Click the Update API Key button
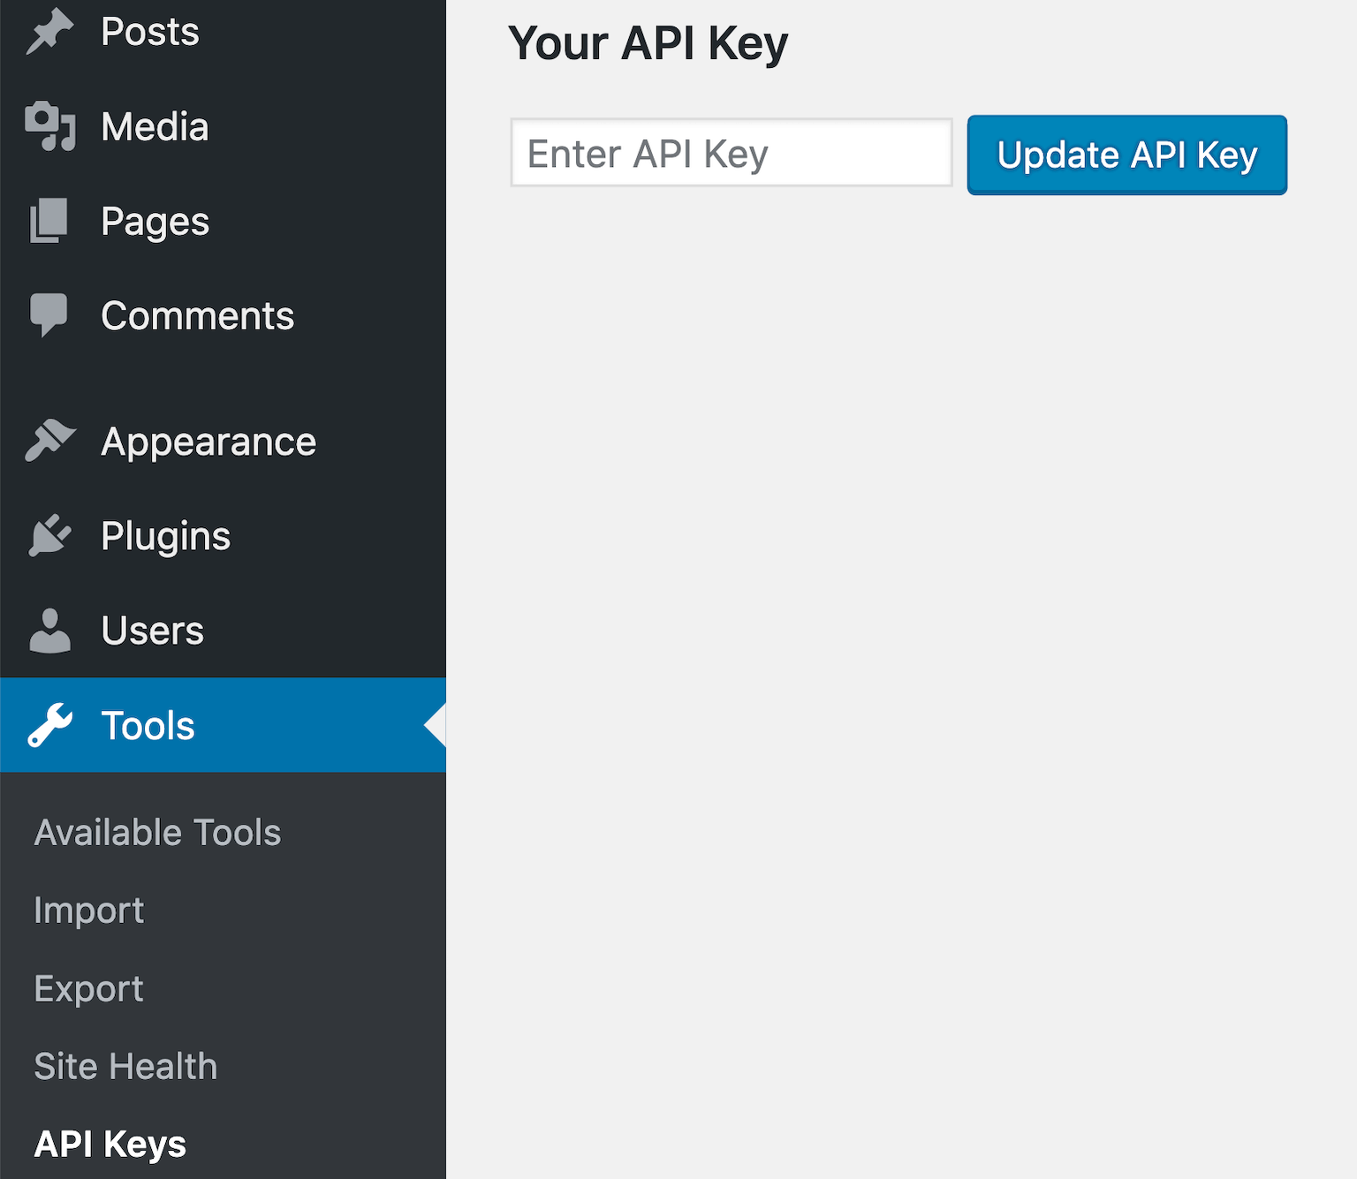Viewport: 1357px width, 1179px height. pyautogui.click(x=1126, y=155)
